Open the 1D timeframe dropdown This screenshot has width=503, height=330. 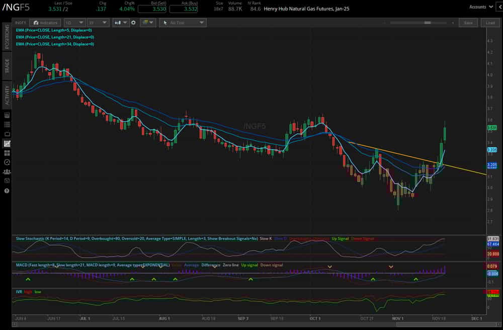click(74, 23)
